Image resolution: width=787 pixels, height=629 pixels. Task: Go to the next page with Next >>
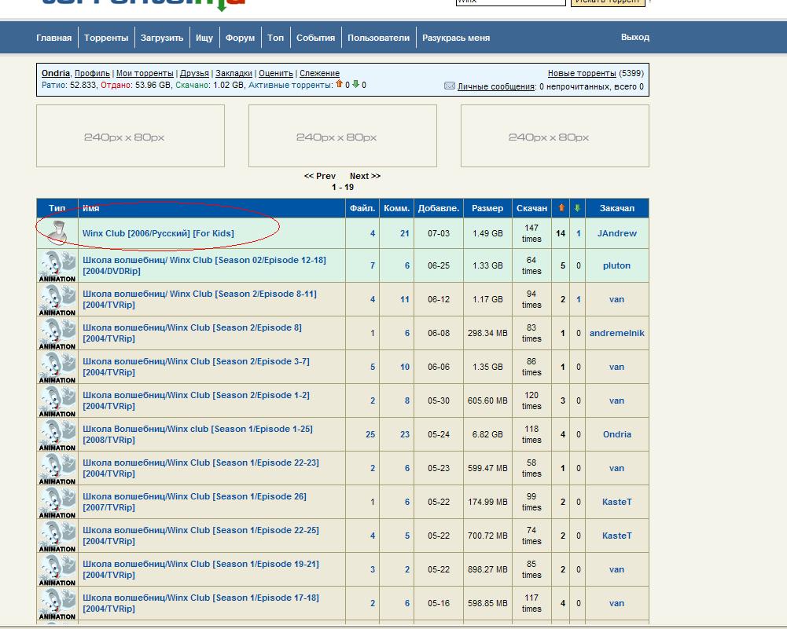(365, 176)
